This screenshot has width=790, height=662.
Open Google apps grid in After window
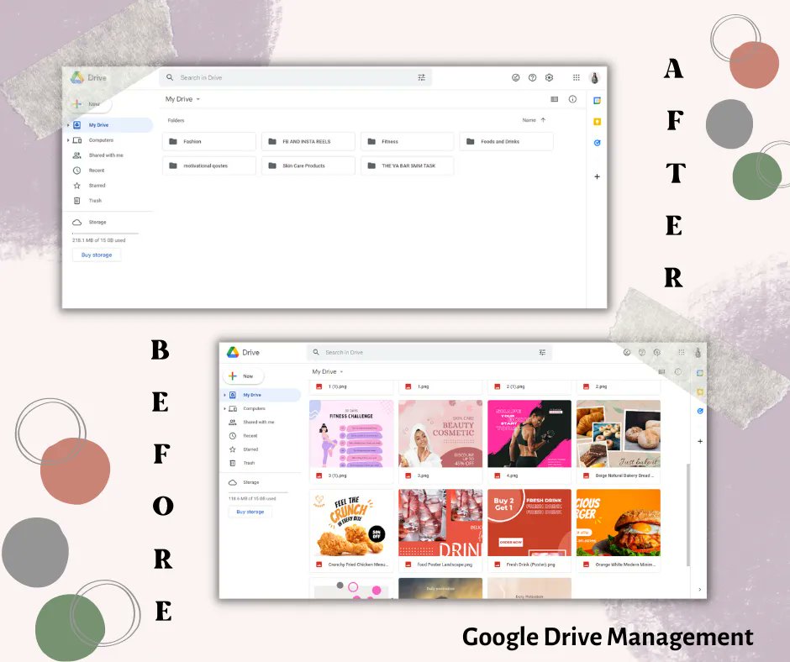point(576,77)
